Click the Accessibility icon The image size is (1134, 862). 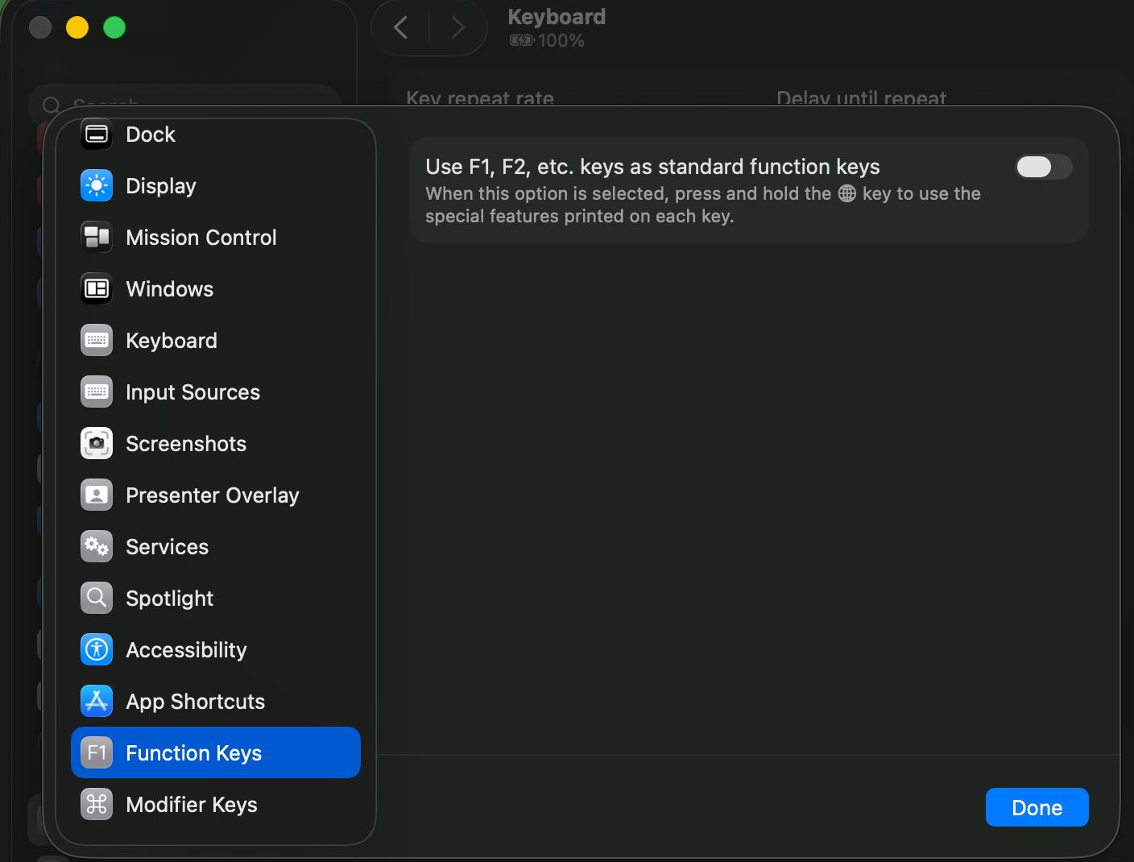tap(97, 650)
